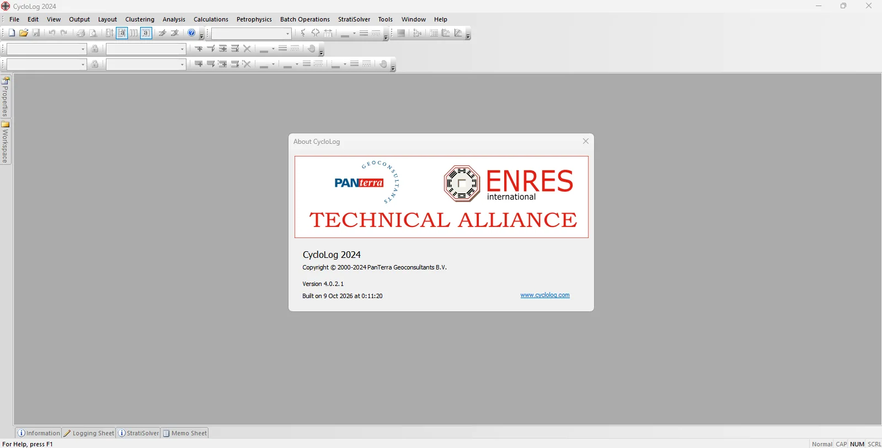Viewport: 882px width, 448px height.
Task: Open Help with the blue question mark icon
Action: 191,33
